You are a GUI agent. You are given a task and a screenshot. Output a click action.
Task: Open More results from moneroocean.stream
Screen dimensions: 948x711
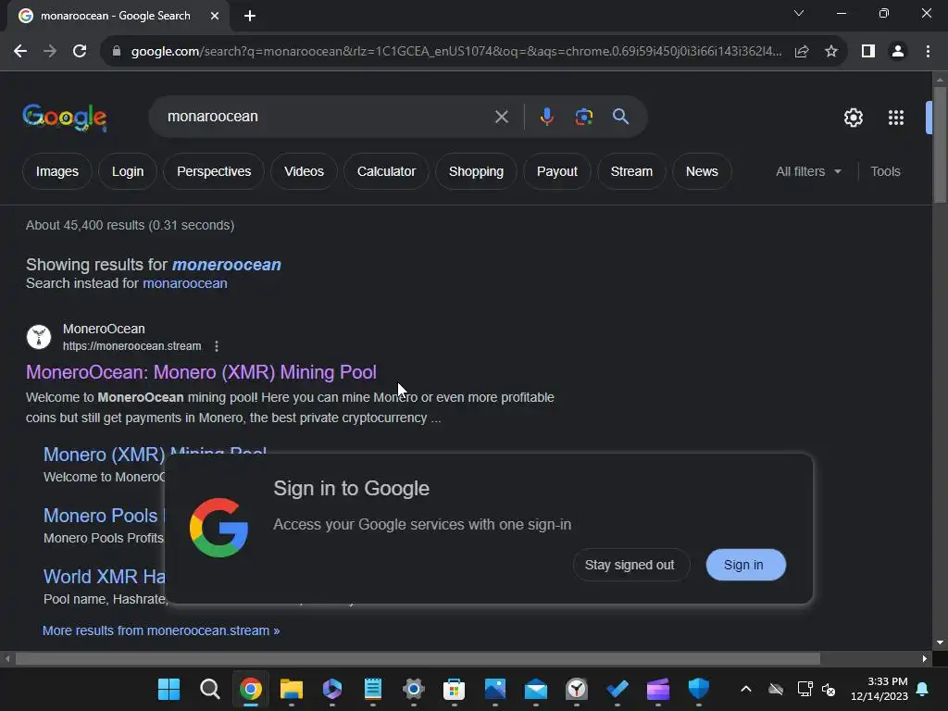coord(161,630)
